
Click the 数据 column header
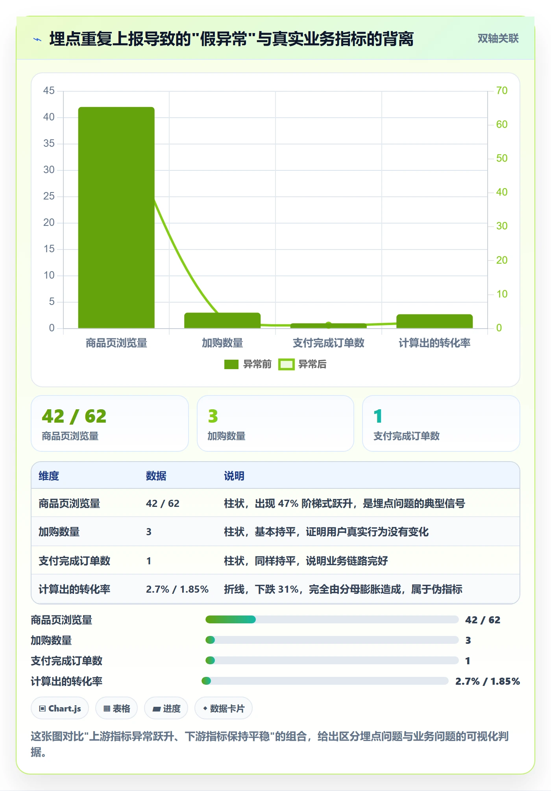[x=156, y=476]
